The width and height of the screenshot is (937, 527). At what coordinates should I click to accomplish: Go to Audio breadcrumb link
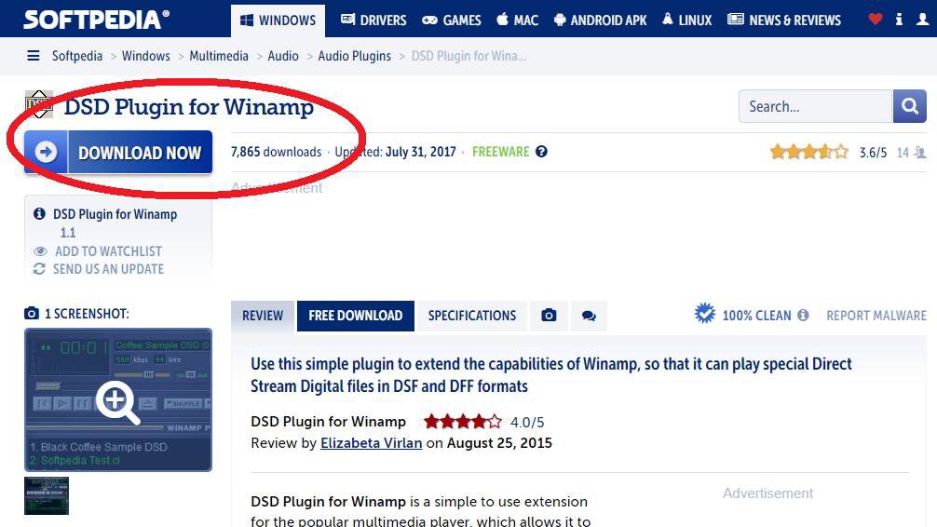pyautogui.click(x=283, y=56)
